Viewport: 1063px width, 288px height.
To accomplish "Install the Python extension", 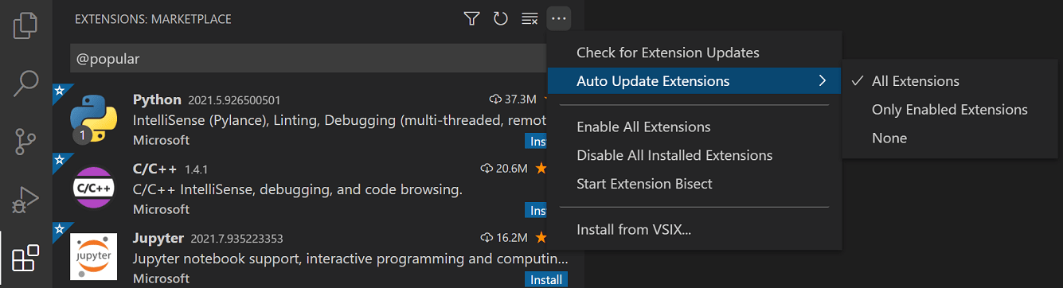I will tap(536, 141).
